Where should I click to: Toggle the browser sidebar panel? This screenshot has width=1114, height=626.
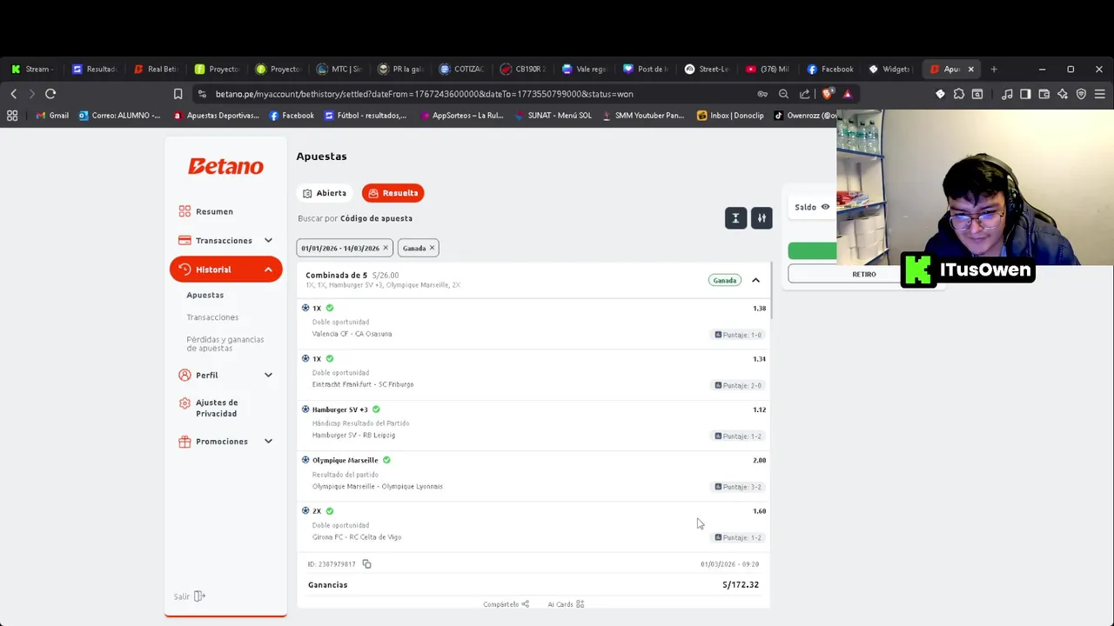pos(1025,94)
